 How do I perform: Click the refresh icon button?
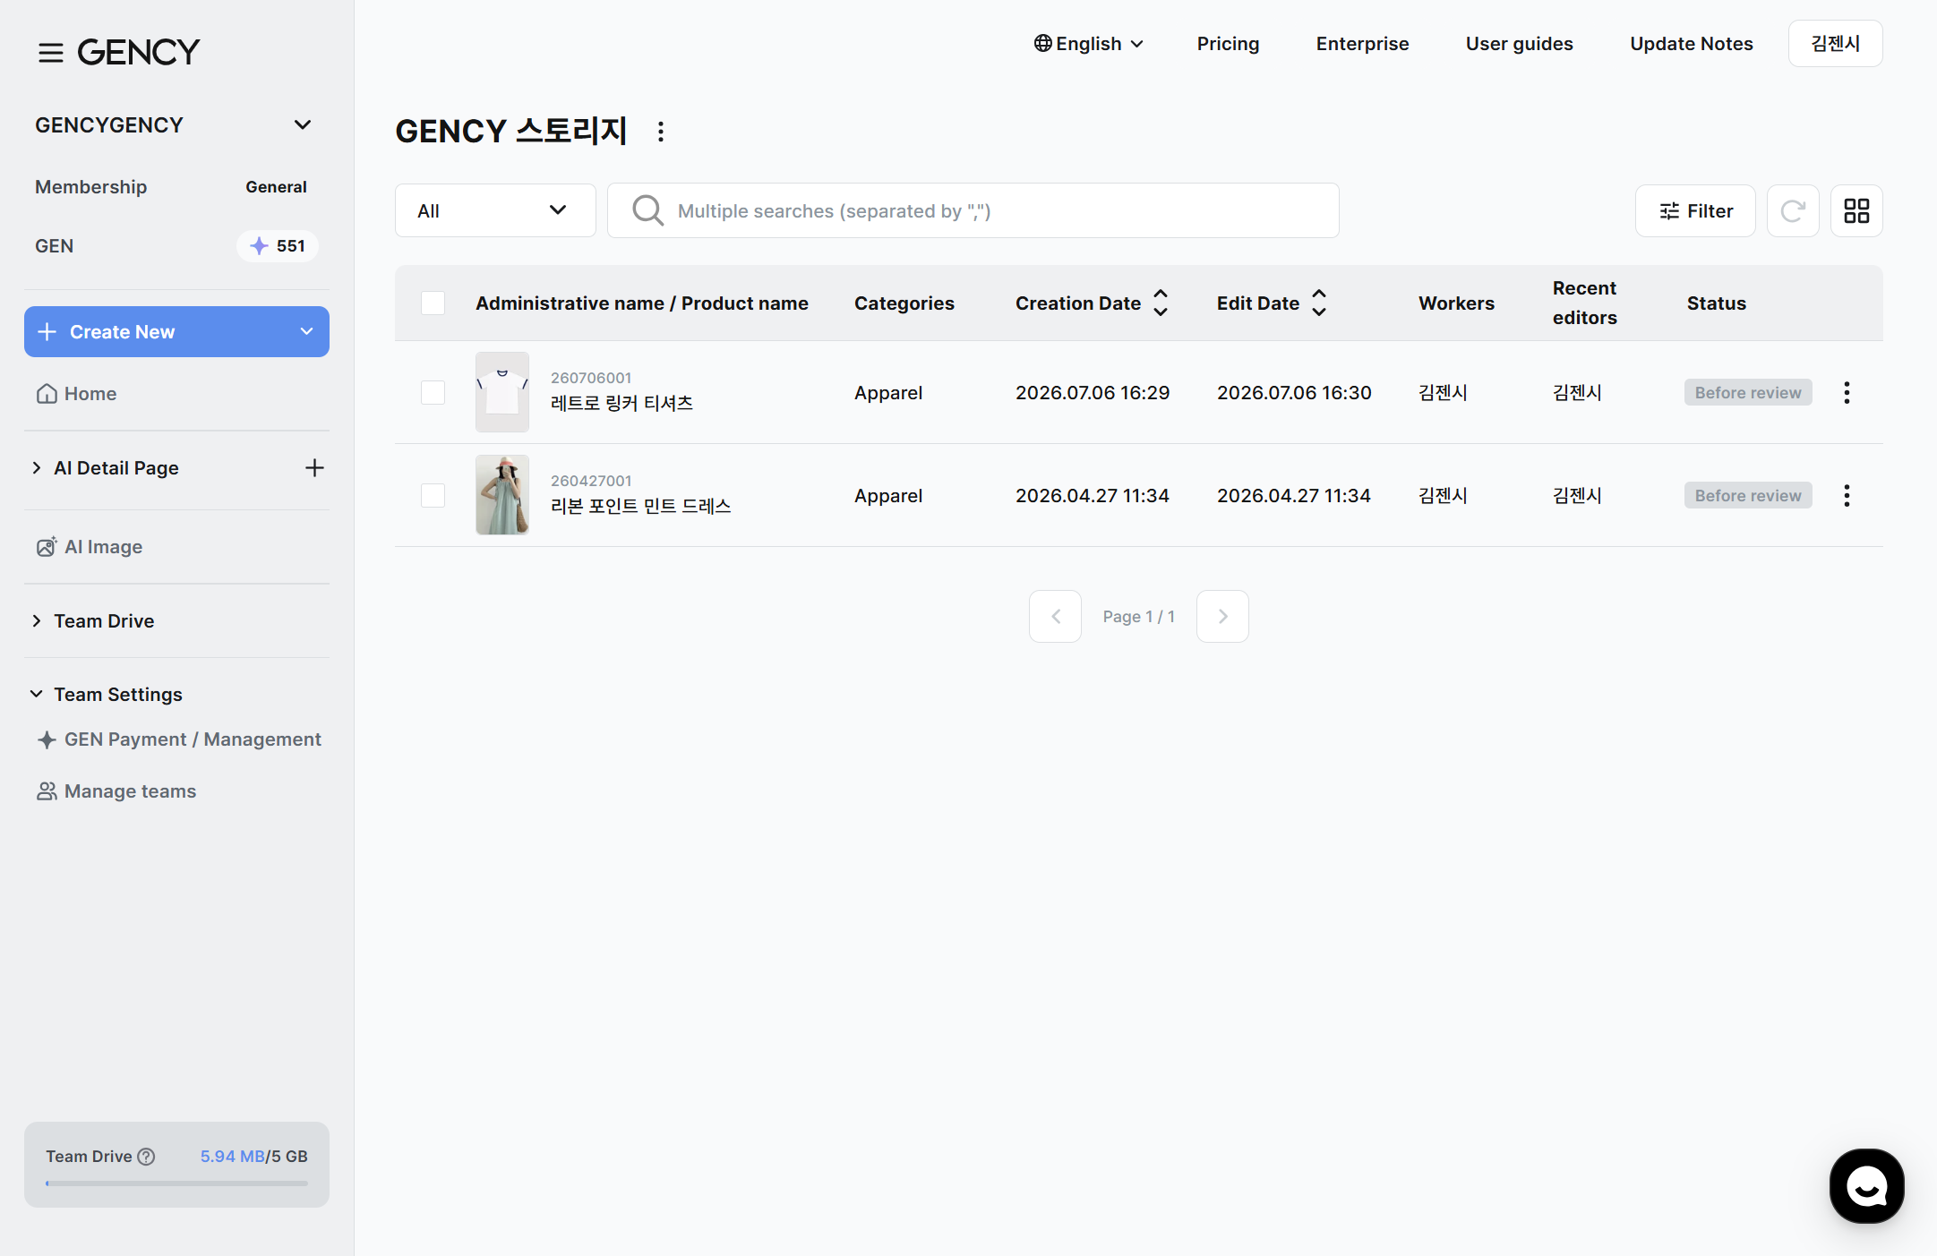coord(1793,211)
